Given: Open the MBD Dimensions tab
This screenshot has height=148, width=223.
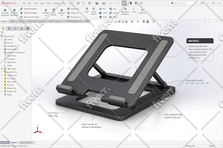Looking at the screenshot, I should tap(55, 21).
